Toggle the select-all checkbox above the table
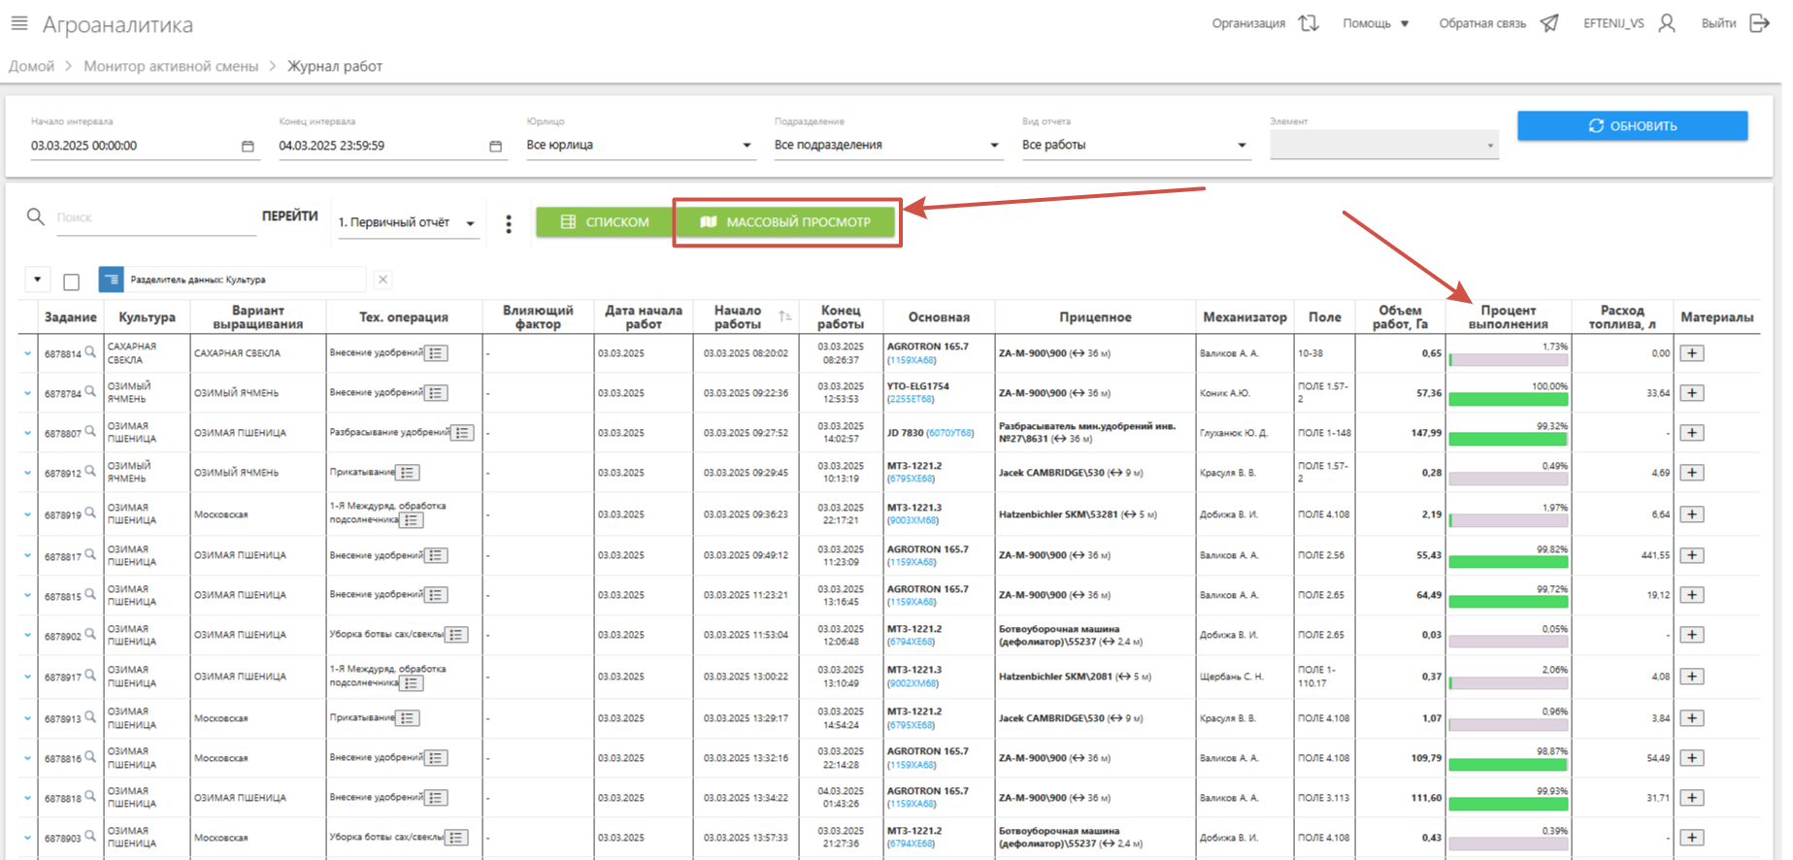The width and height of the screenshot is (1793, 860). click(x=71, y=281)
